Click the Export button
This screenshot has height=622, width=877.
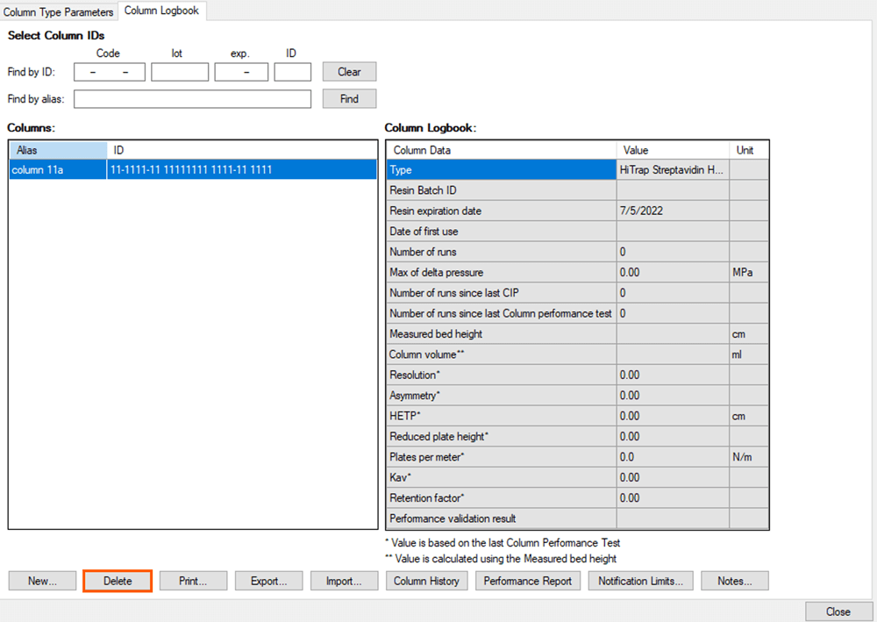[268, 581]
